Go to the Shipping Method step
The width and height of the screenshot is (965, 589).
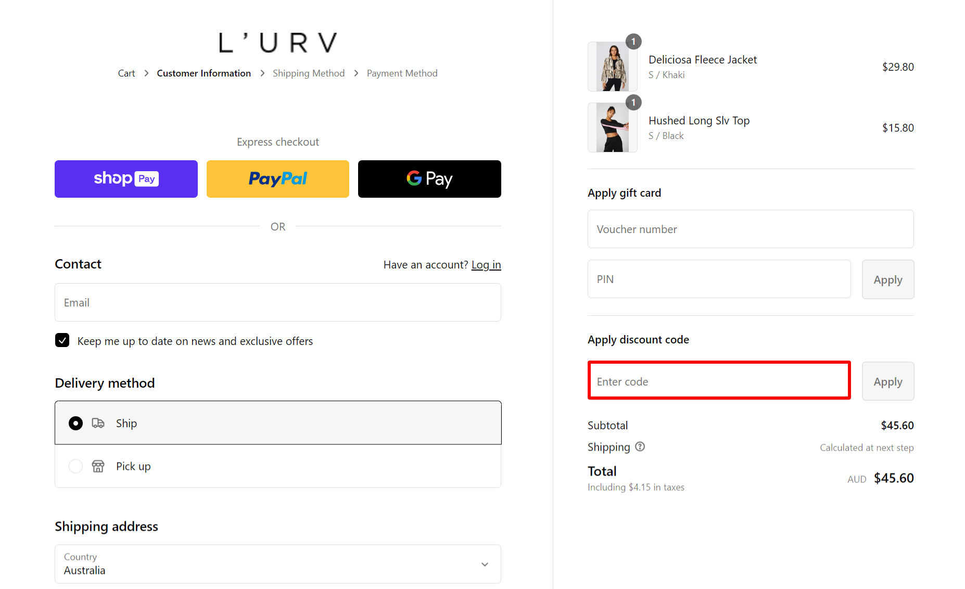tap(308, 73)
